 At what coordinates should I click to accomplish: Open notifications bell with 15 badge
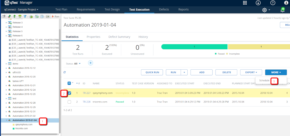pyautogui.click(x=282, y=10)
